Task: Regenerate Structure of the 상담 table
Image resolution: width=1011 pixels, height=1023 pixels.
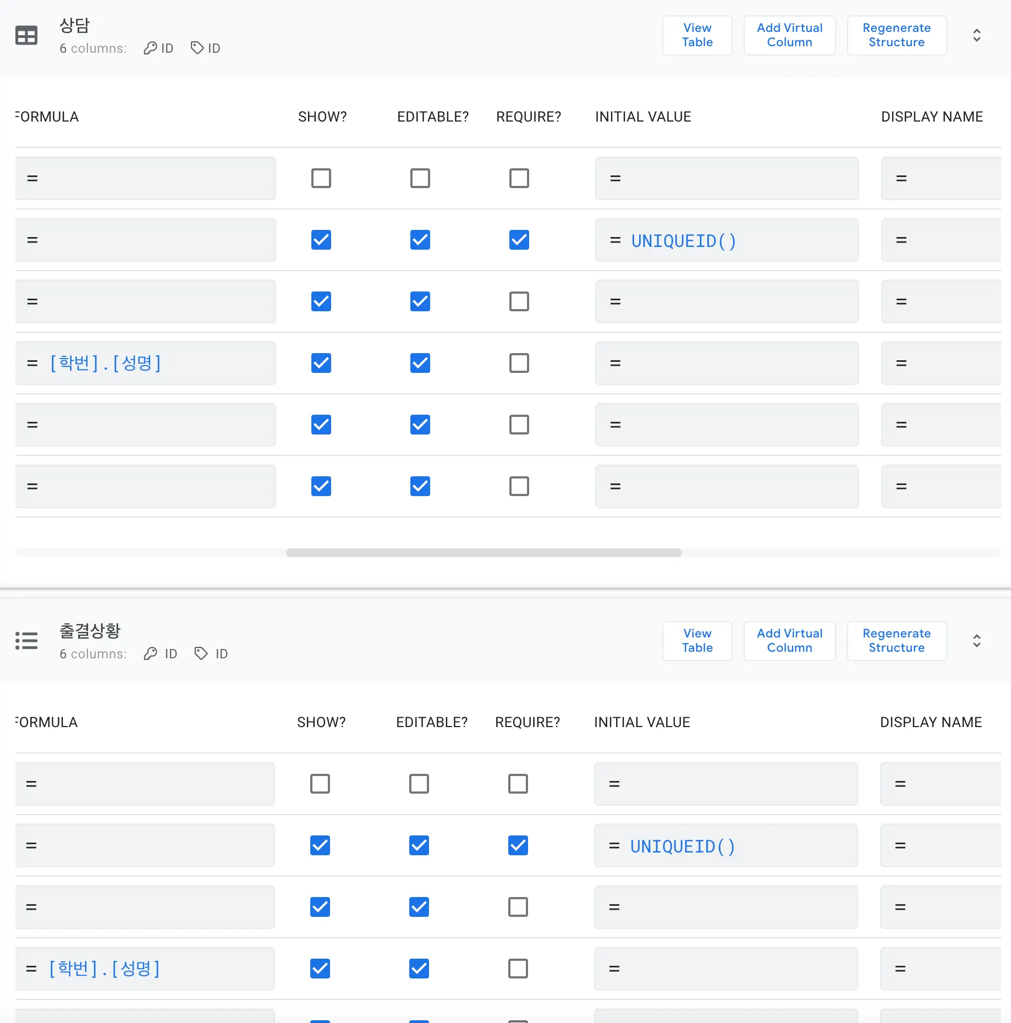Action: [x=896, y=35]
